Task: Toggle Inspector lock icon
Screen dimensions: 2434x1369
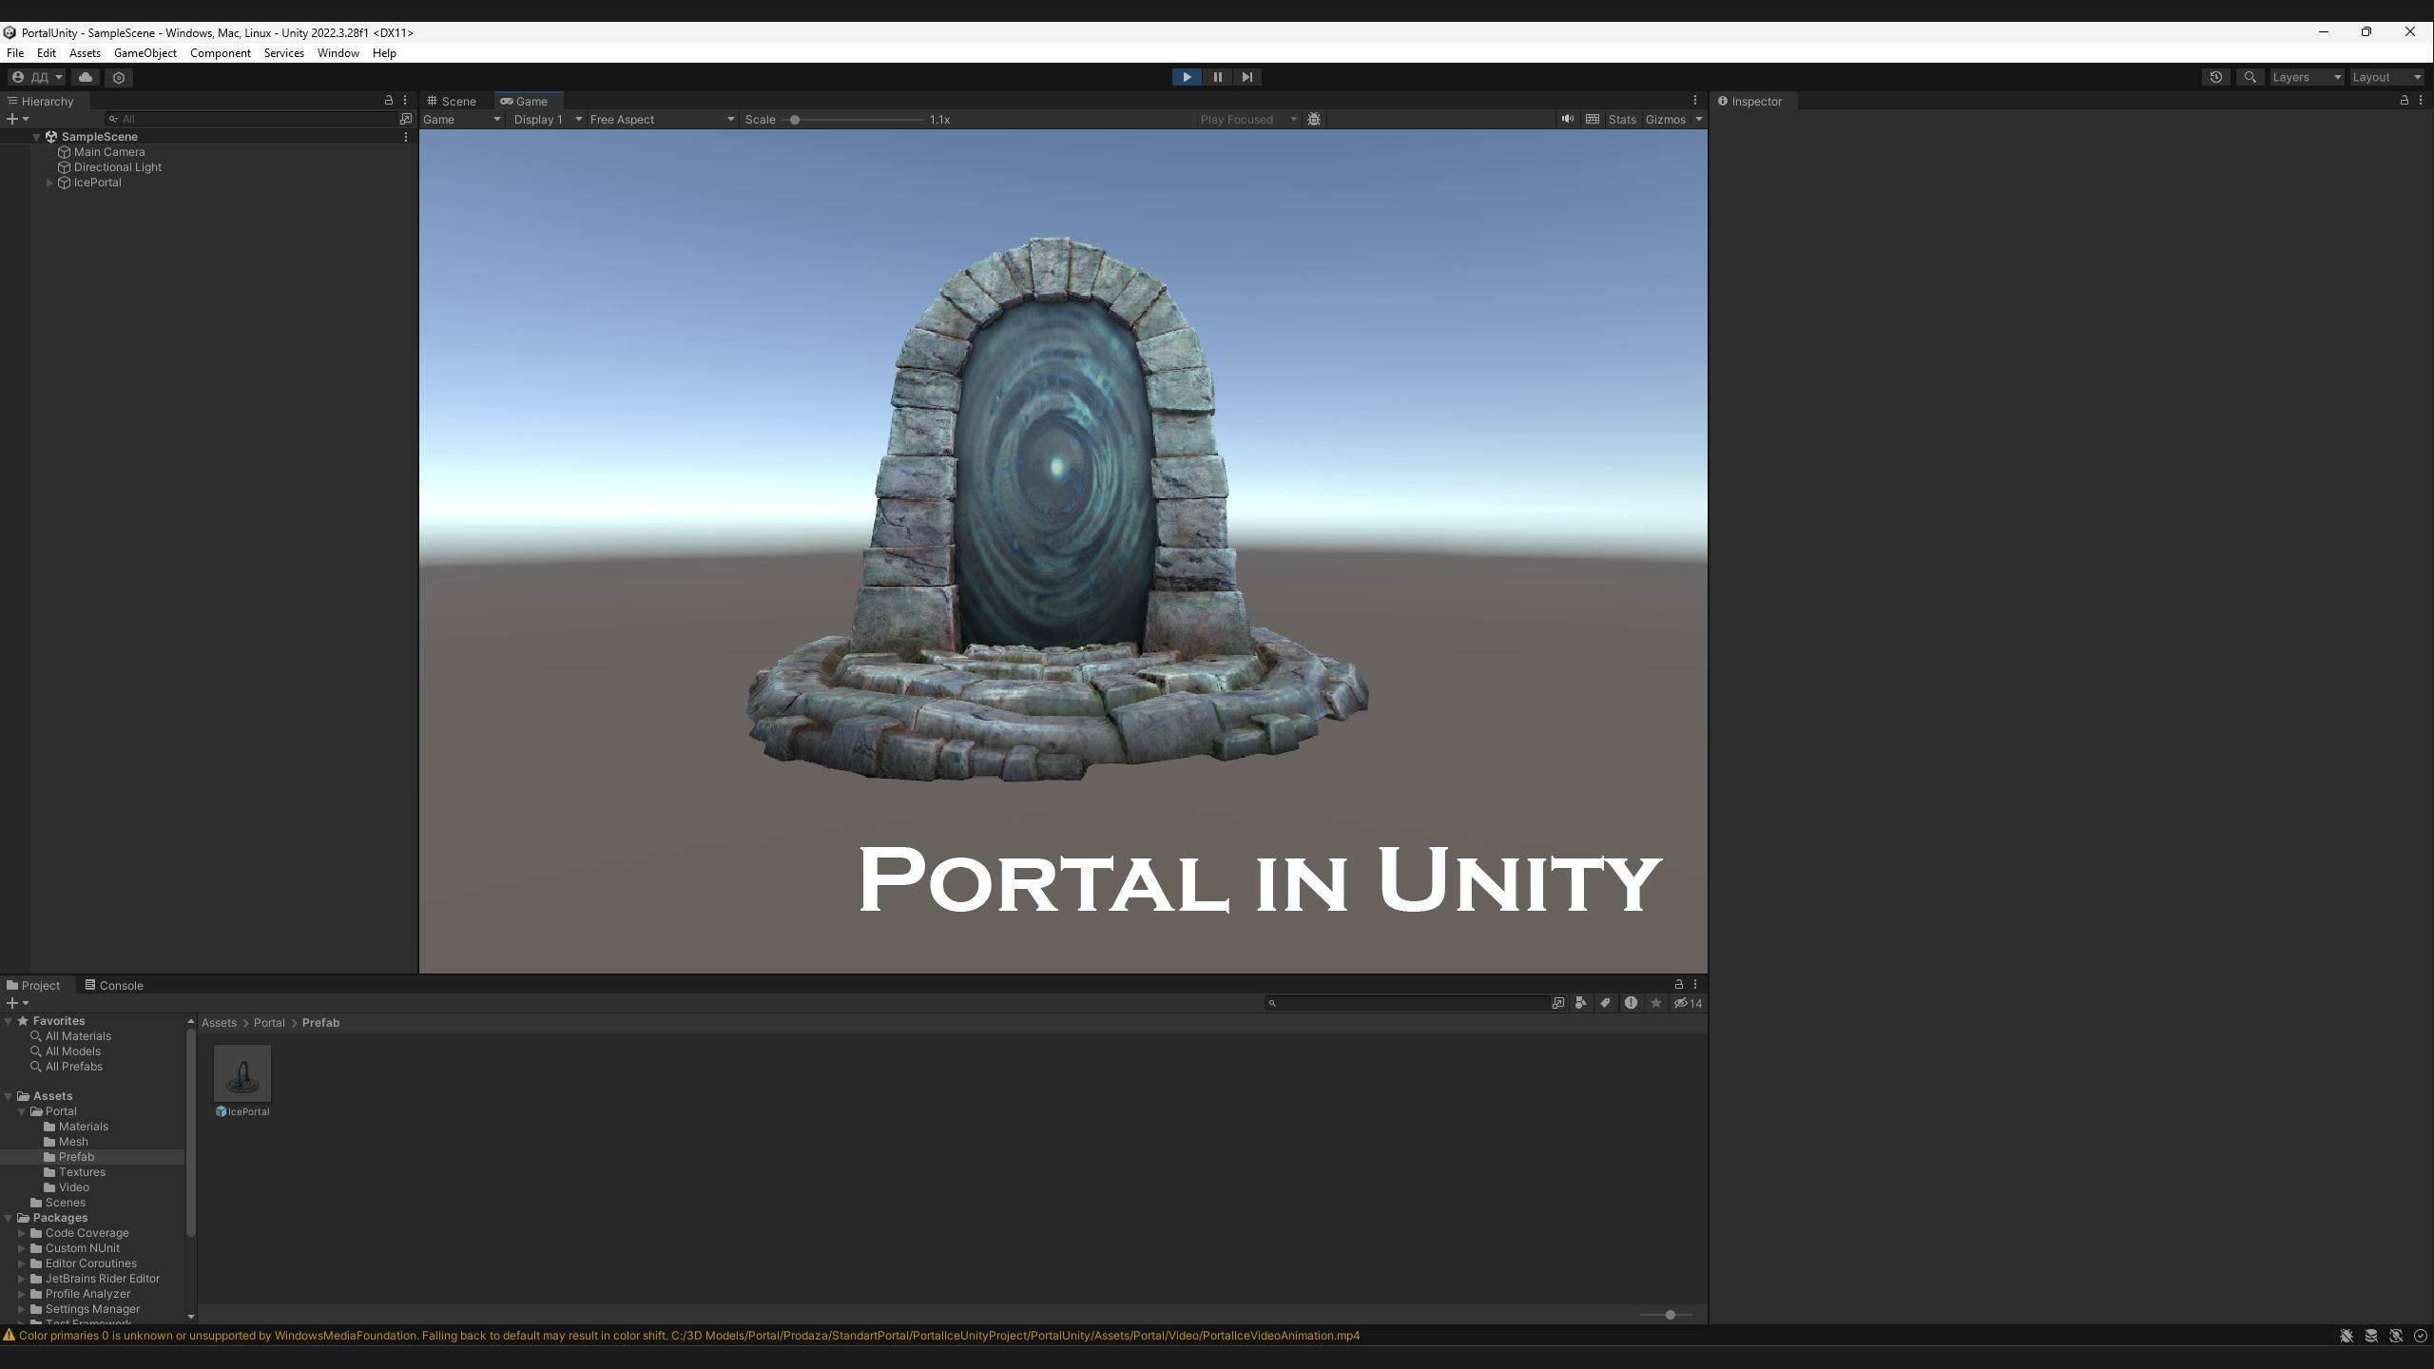Action: [2404, 100]
